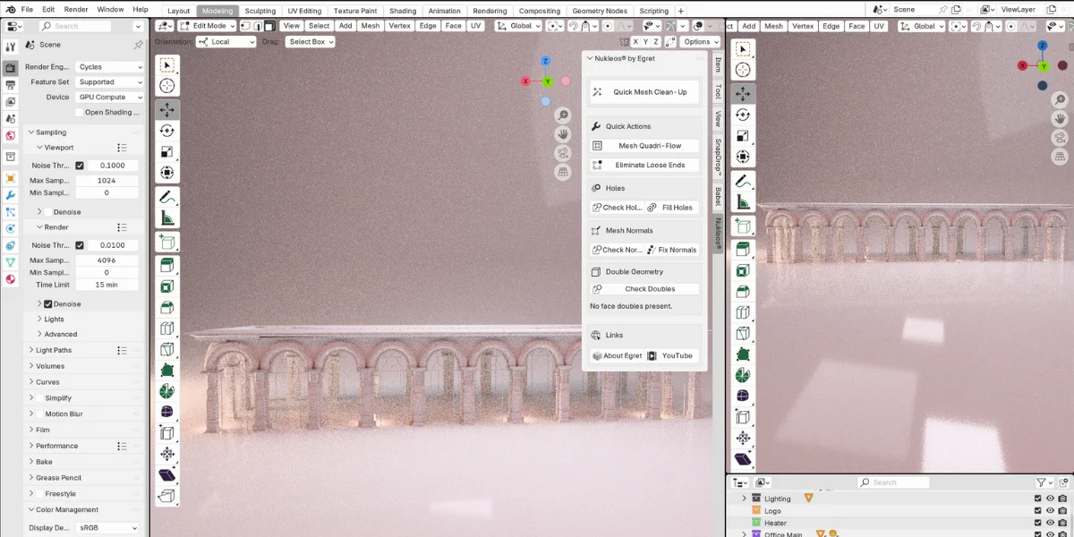Select the Move tool in the toolbar
This screenshot has width=1074, height=537.
(x=167, y=109)
